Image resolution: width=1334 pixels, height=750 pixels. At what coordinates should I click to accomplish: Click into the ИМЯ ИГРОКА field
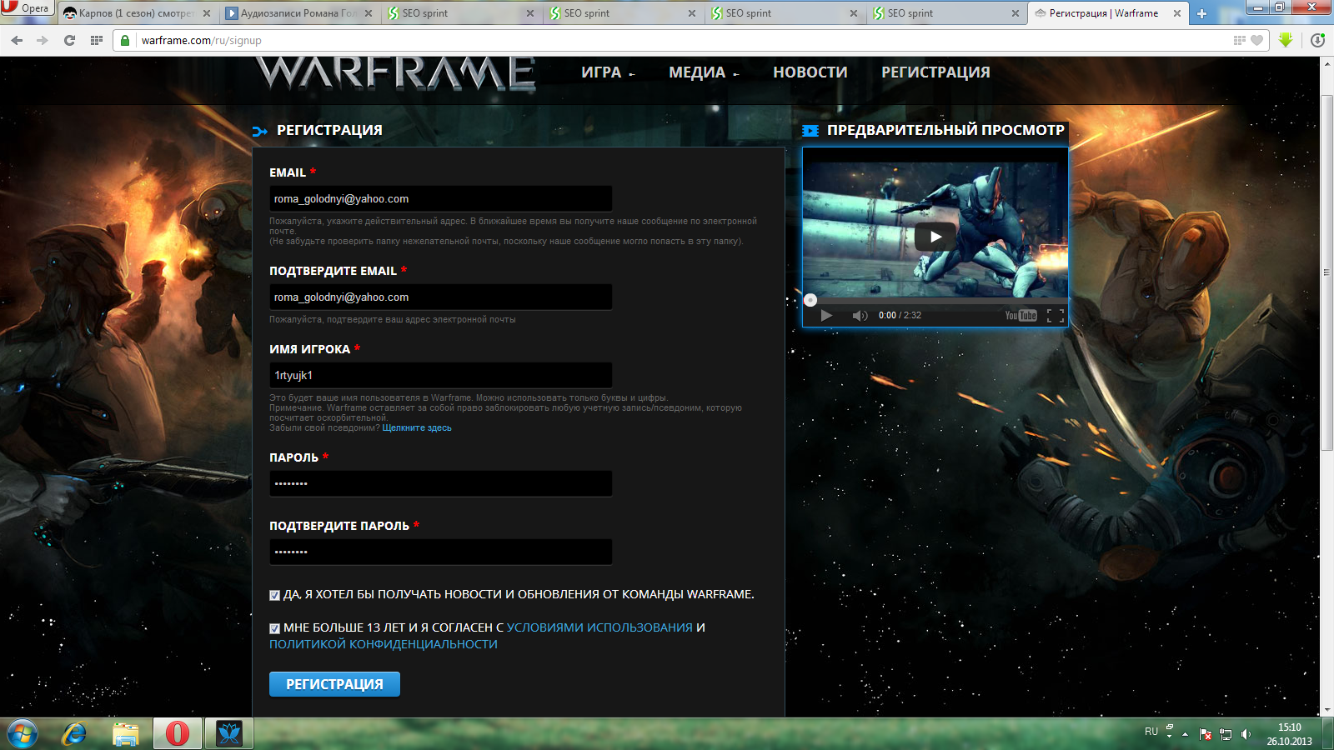pos(440,375)
